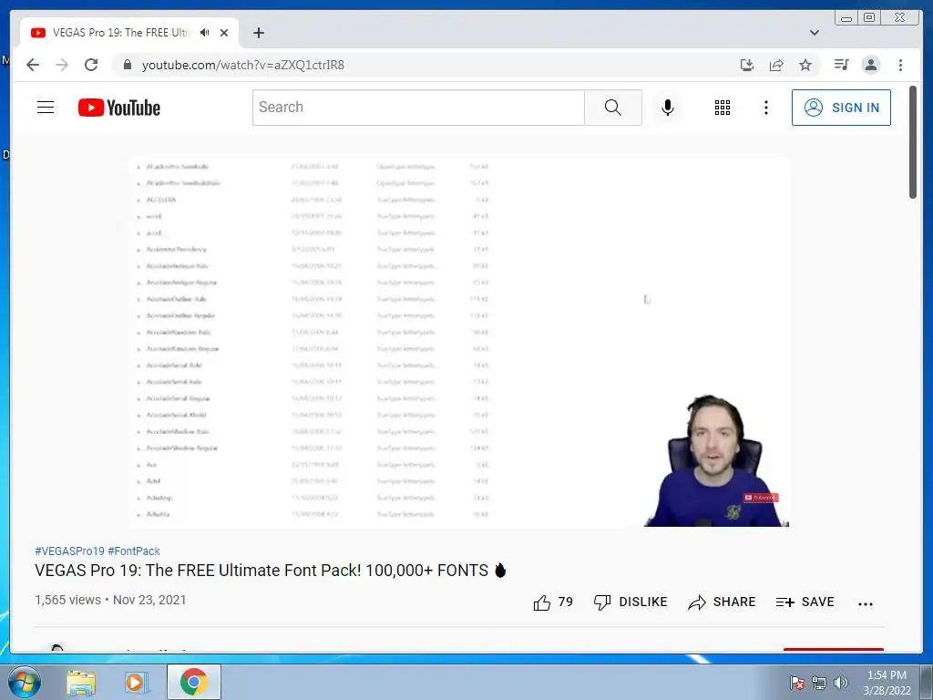Screen dimensions: 933x700
Task: Open the YouTube hamburger guide menu
Action: click(46, 108)
